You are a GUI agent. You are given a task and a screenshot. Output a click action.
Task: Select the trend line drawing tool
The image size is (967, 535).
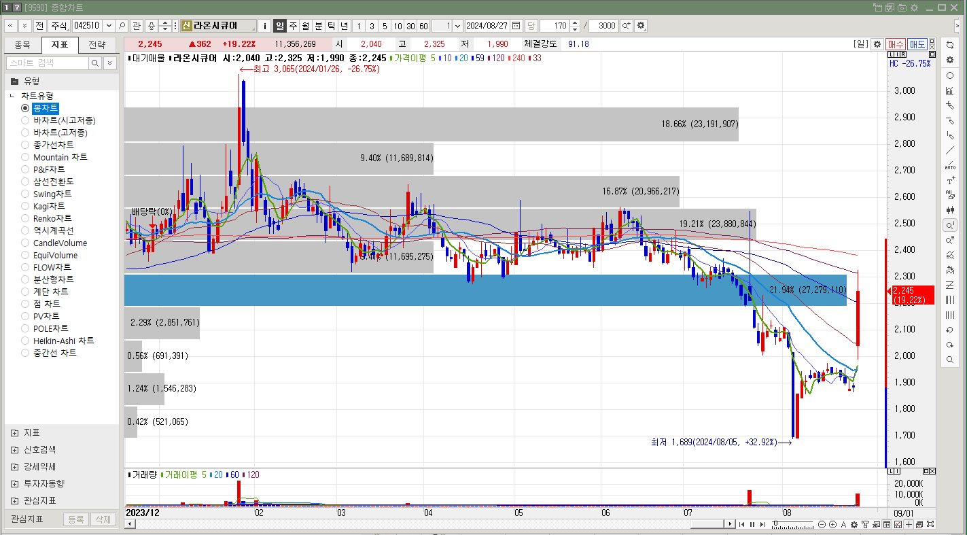(950, 150)
